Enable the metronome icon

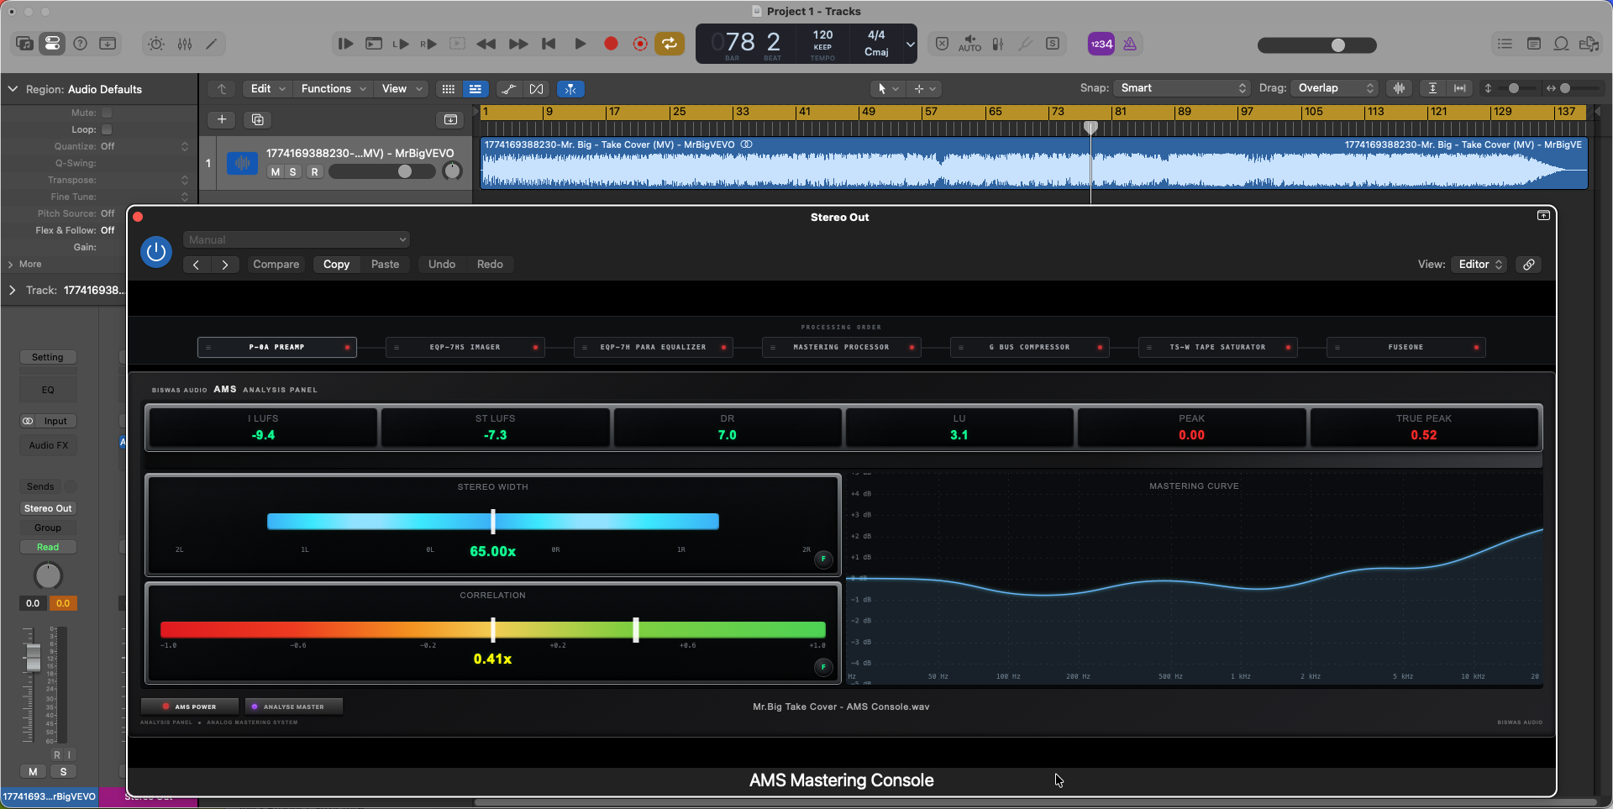[x=1130, y=44]
